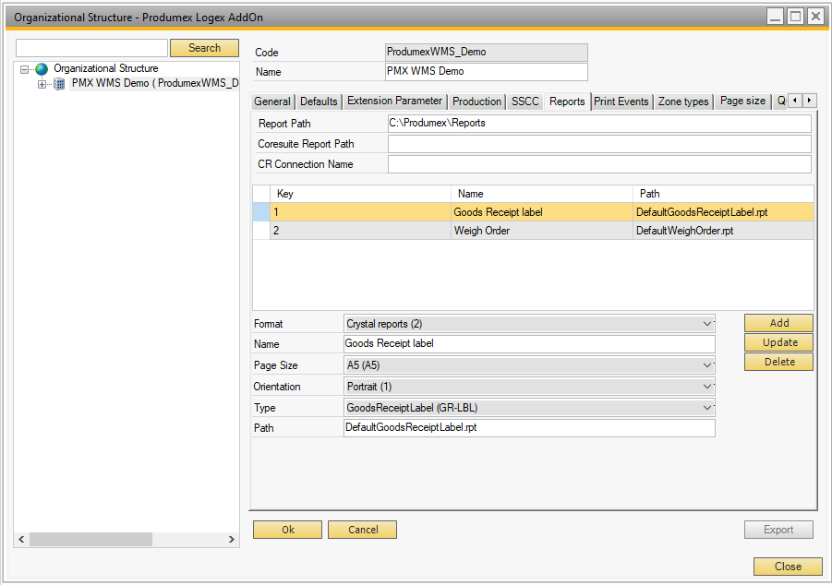The width and height of the screenshot is (832, 585).
Task: Click the PMX WMS Demo building icon
Action: click(x=59, y=84)
